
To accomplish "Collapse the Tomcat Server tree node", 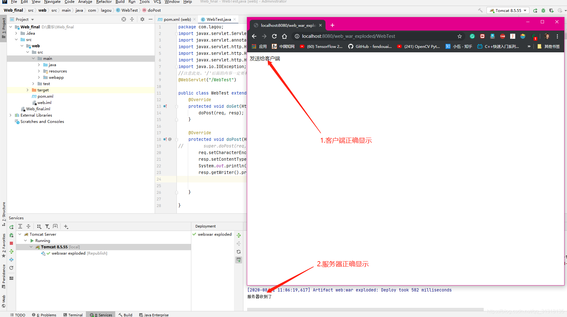I will [x=20, y=234].
